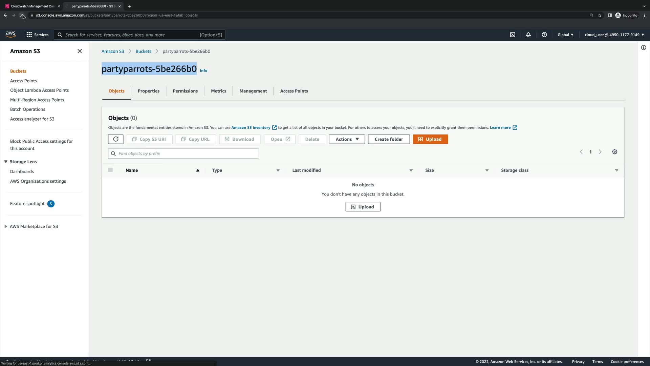Screen dimensions: 650x366
Task: Click the refresh objects icon button
Action: point(116,139)
